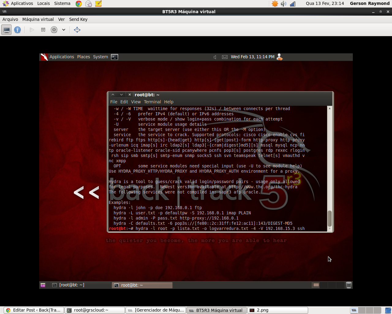
Task: Open Send Key menu
Action: click(78, 19)
